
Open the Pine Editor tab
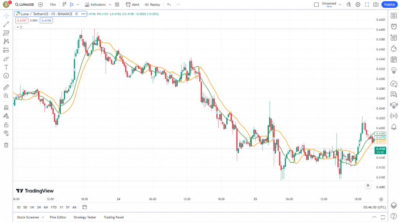coord(58,217)
